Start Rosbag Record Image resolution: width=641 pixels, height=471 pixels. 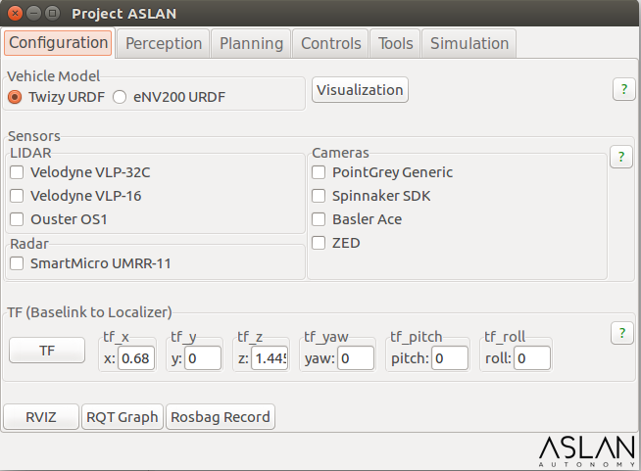tap(221, 417)
